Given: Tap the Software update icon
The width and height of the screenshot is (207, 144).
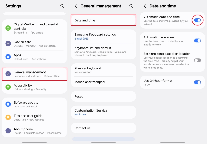Looking at the screenshot, I should (x=8, y=104).
